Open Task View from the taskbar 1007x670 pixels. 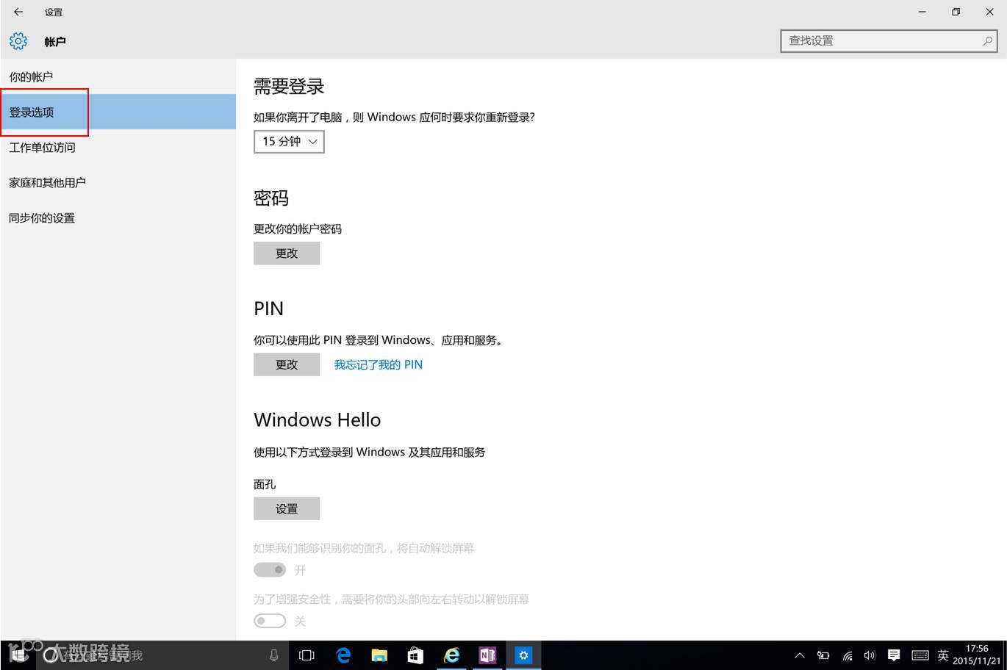click(x=307, y=655)
